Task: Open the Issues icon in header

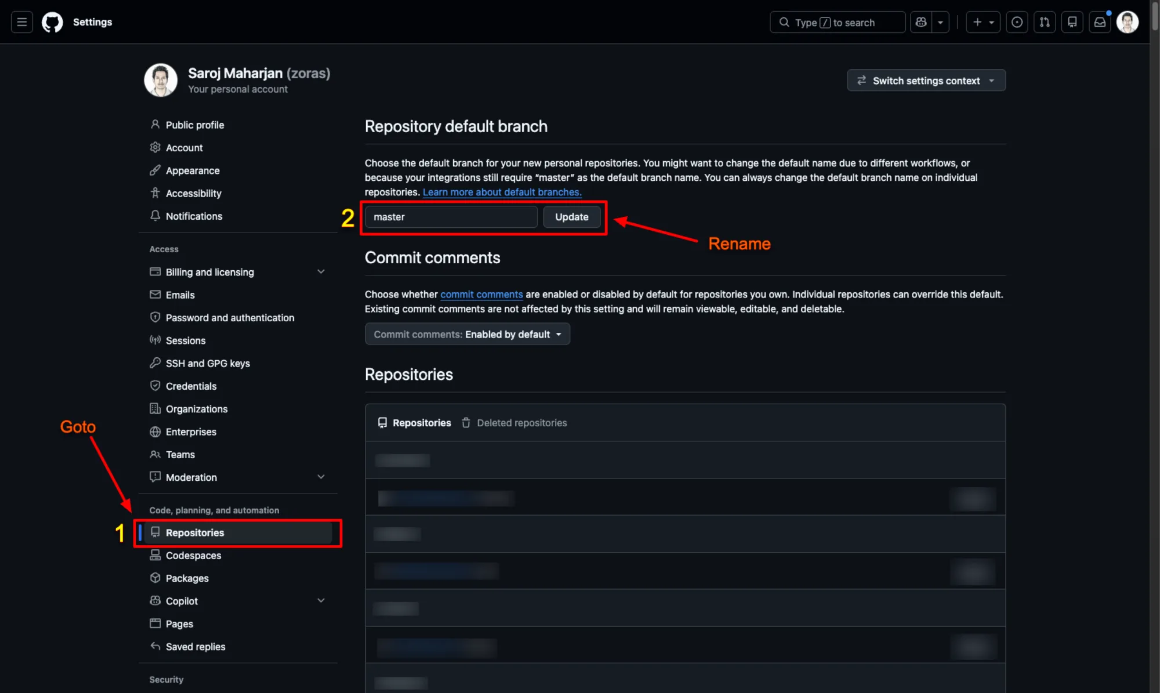Action: (x=1017, y=22)
